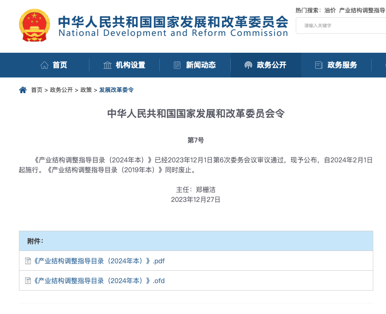Go to 政策 in the breadcrumb
This screenshot has width=386, height=314.
click(86, 90)
